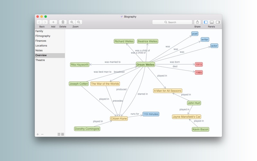Select the Finances sidebar entry
The height and width of the screenshot is (161, 257).
pyautogui.click(x=50, y=41)
